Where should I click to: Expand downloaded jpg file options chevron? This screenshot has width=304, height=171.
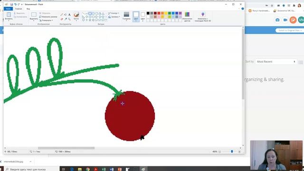(x=30, y=161)
